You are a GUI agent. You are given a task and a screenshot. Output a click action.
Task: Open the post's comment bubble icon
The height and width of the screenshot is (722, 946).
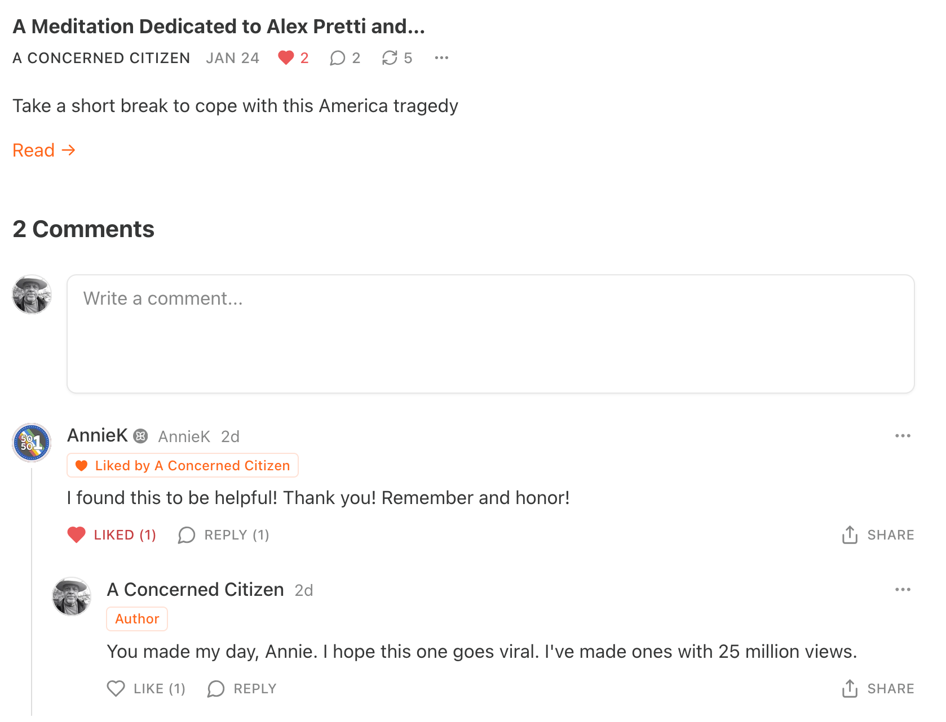coord(338,58)
